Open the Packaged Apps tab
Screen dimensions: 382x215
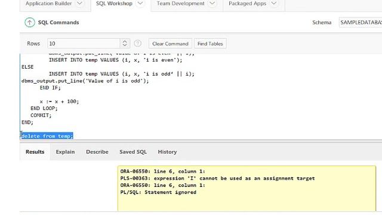pyautogui.click(x=247, y=4)
